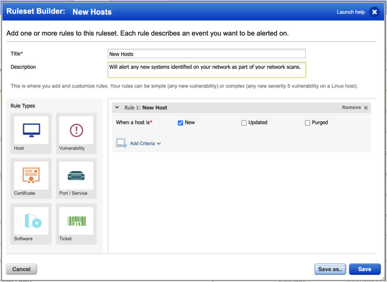Choose the Ticket rule type icon
This screenshot has width=387, height=282.
click(x=76, y=221)
